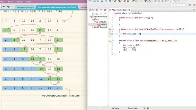Collapse the default package node
Viewport: 196px width, 110px height.
pyautogui.click(x=95, y=22)
